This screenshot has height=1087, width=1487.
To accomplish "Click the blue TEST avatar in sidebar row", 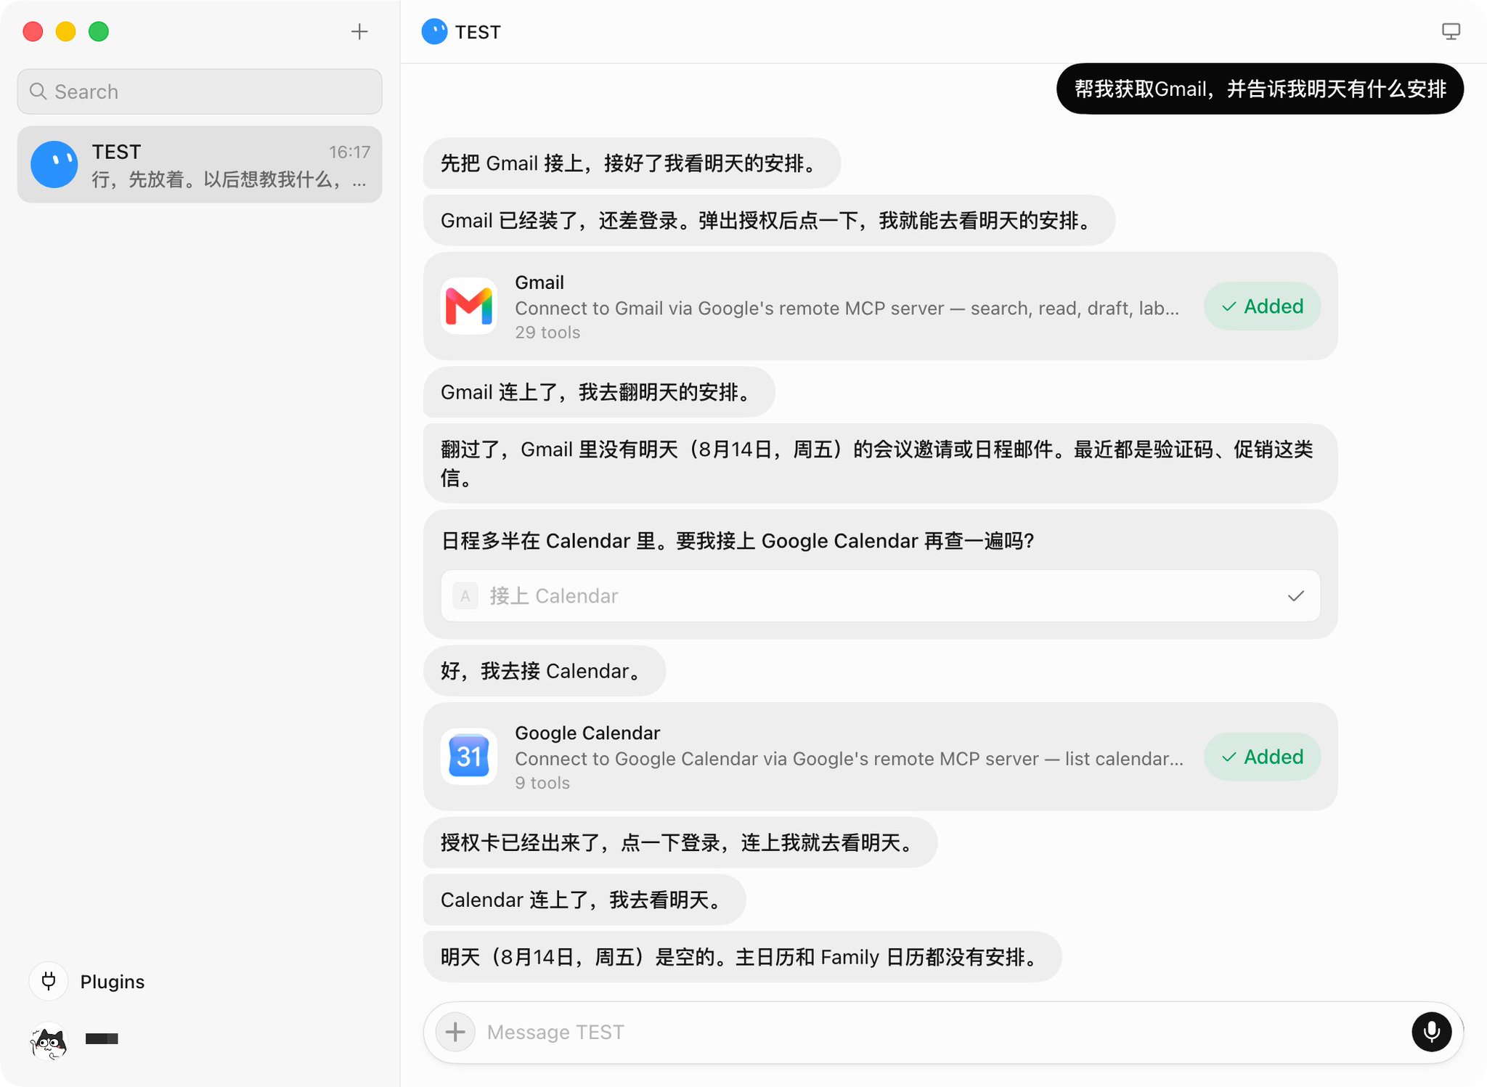I will coord(54,165).
